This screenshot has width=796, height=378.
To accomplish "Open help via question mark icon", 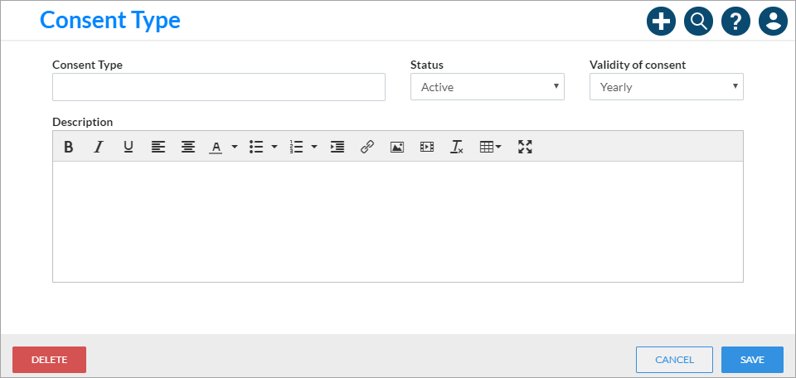I will [735, 22].
